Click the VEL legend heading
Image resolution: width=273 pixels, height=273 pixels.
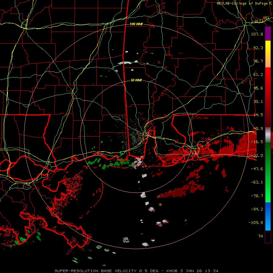[266, 18]
